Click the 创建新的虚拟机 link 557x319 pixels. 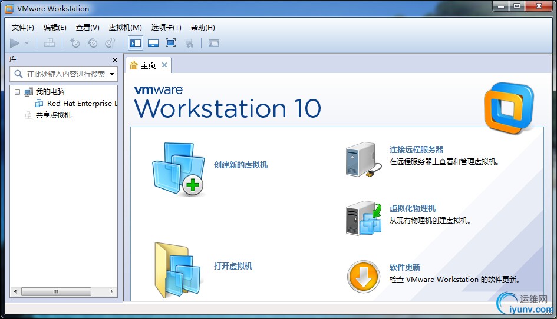pos(241,165)
